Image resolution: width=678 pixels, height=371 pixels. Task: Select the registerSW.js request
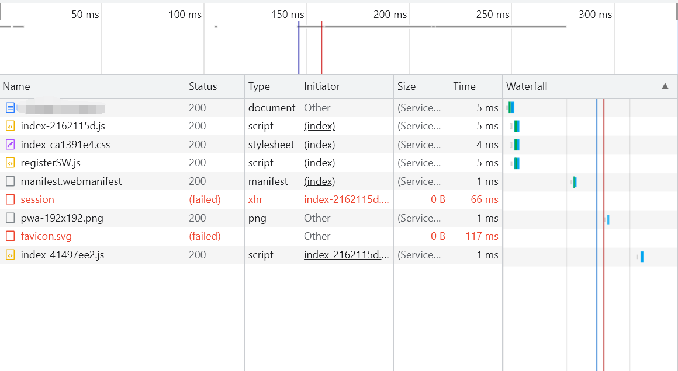click(x=51, y=163)
